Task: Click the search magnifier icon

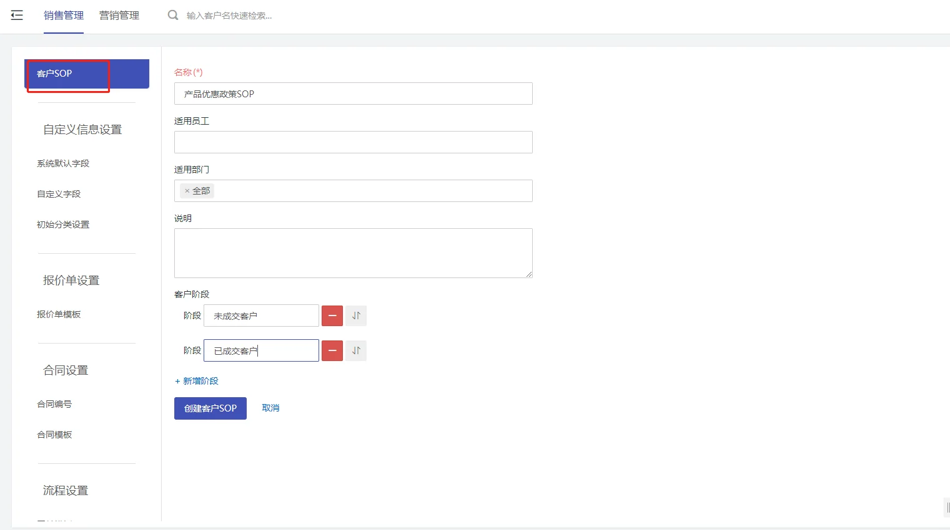Action: (173, 15)
